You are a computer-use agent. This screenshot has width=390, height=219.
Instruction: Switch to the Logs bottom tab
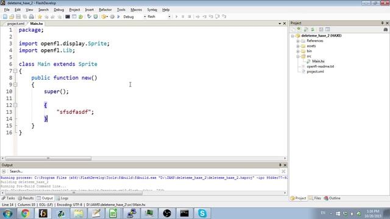[62, 198]
